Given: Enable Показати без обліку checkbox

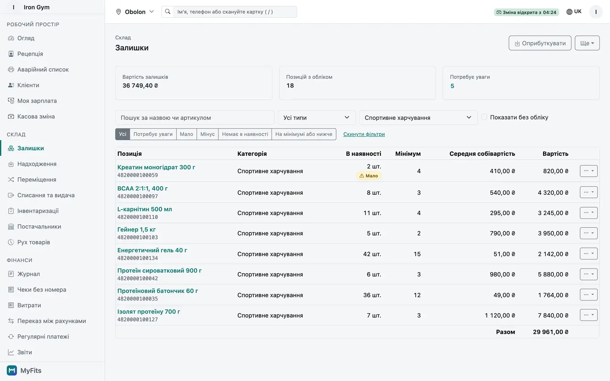Looking at the screenshot, I should 484,117.
